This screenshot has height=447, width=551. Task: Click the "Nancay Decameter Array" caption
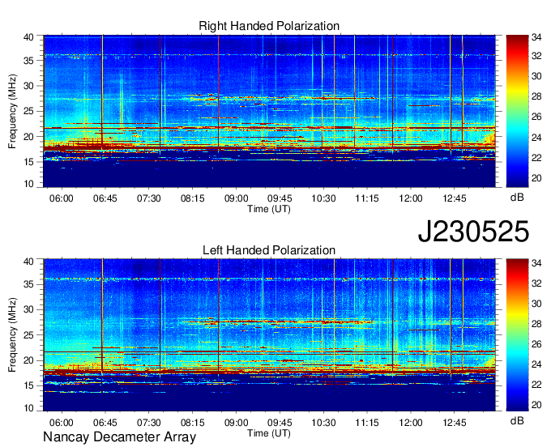119,437
